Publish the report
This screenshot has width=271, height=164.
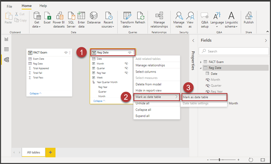pos(248,18)
